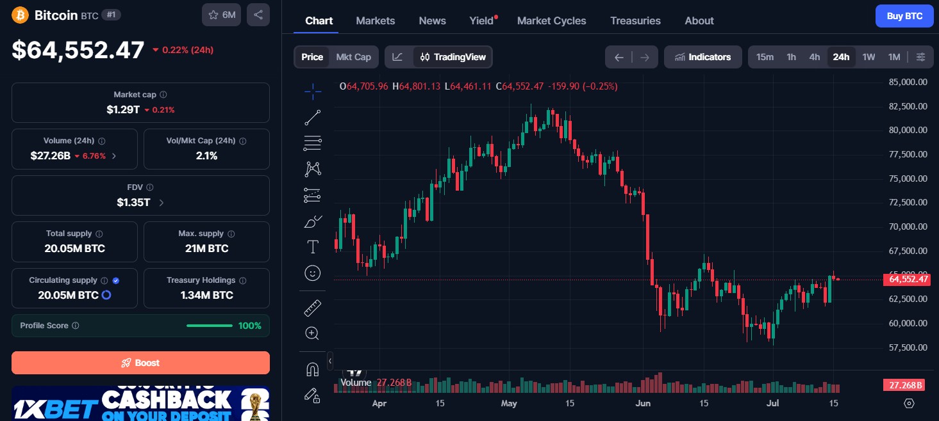Image resolution: width=939 pixels, height=421 pixels.
Task: Activate the zoom in tool
Action: pos(313,333)
